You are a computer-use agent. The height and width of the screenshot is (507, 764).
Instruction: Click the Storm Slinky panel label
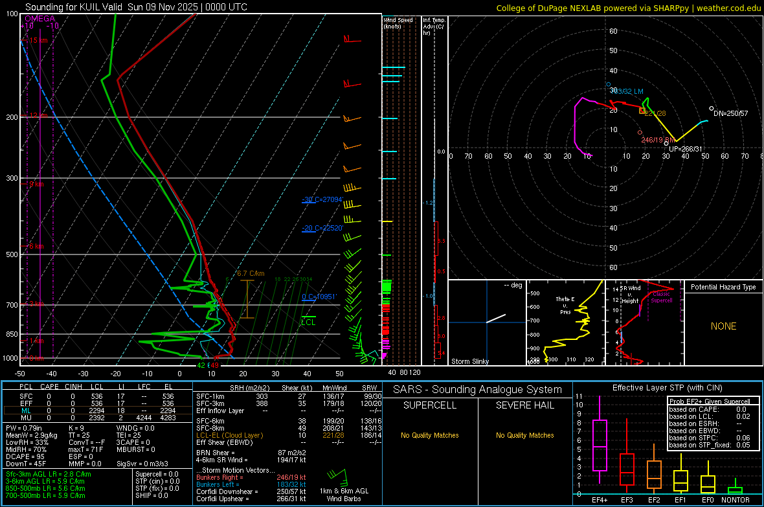(x=469, y=361)
